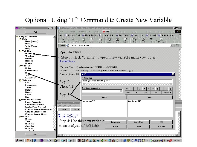This screenshot has height=147, width=197.
Task: Click the Else button in IF dialog
Action: coord(150,97)
